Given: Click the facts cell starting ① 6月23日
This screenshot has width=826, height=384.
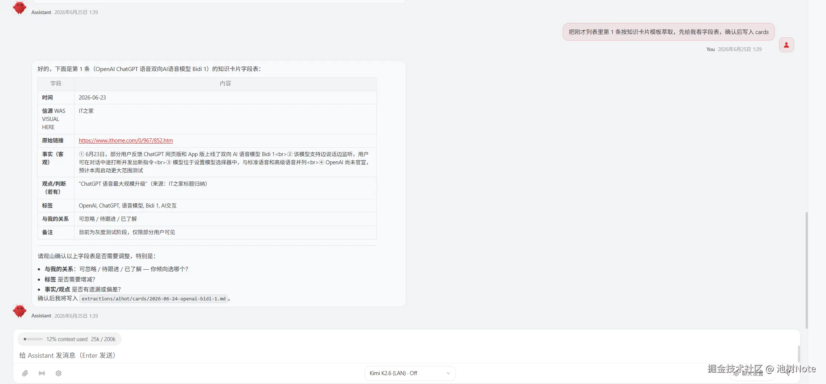Looking at the screenshot, I should click(225, 162).
